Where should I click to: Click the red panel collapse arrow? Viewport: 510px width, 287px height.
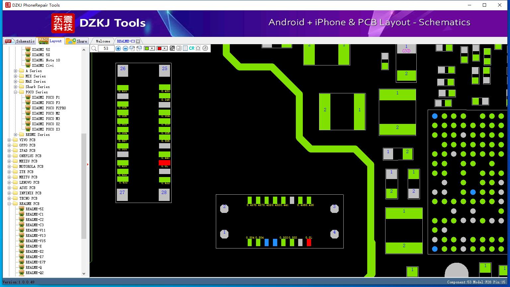[x=88, y=164]
